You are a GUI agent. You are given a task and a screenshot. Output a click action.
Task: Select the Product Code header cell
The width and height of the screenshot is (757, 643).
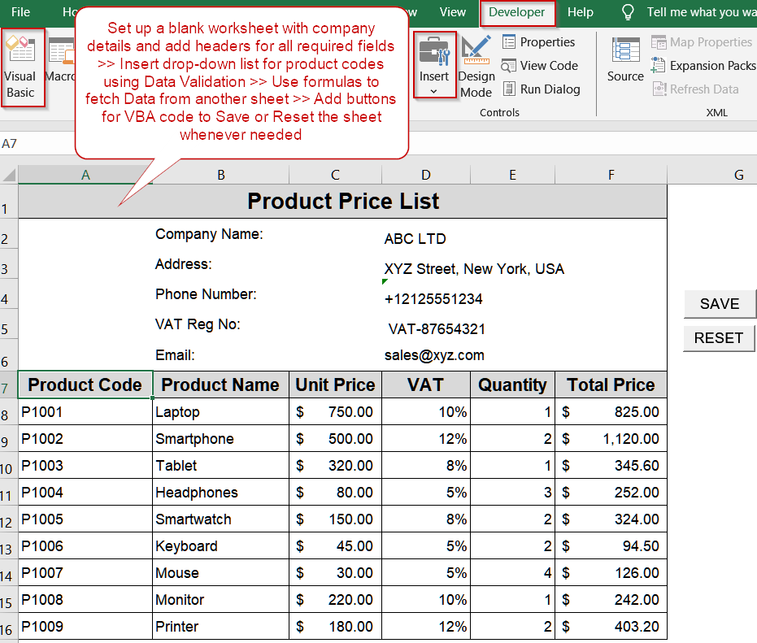point(85,384)
